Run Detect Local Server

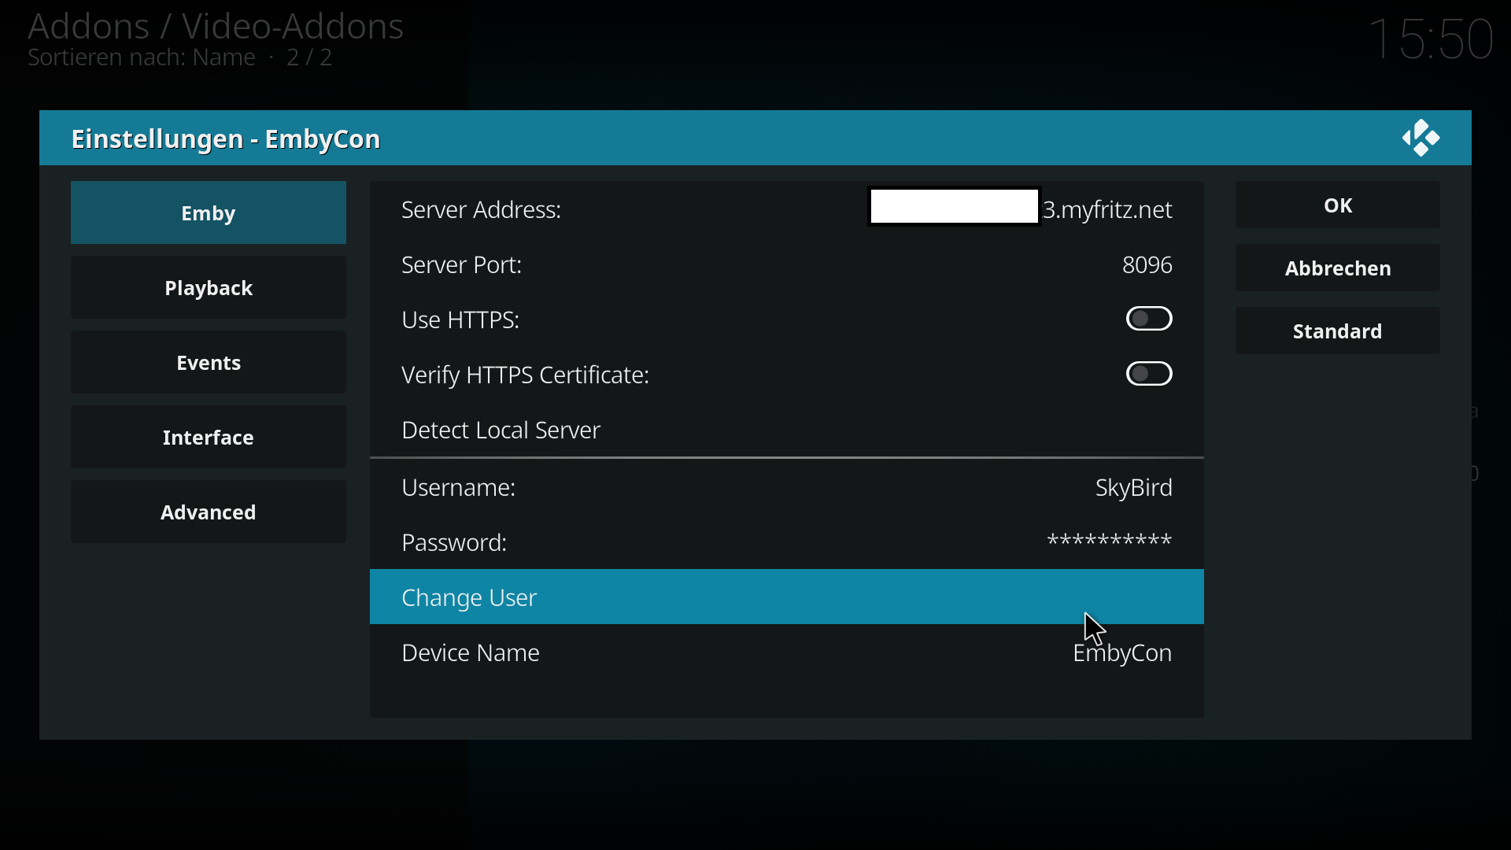tap(787, 430)
